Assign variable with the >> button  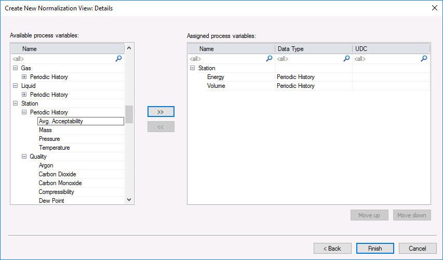161,112
